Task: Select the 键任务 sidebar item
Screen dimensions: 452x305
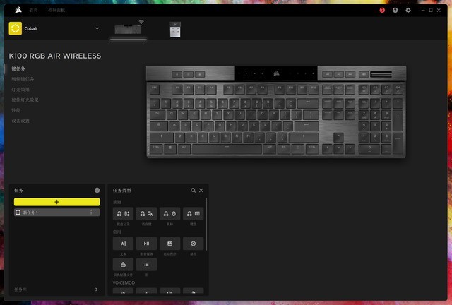Action: pos(18,68)
